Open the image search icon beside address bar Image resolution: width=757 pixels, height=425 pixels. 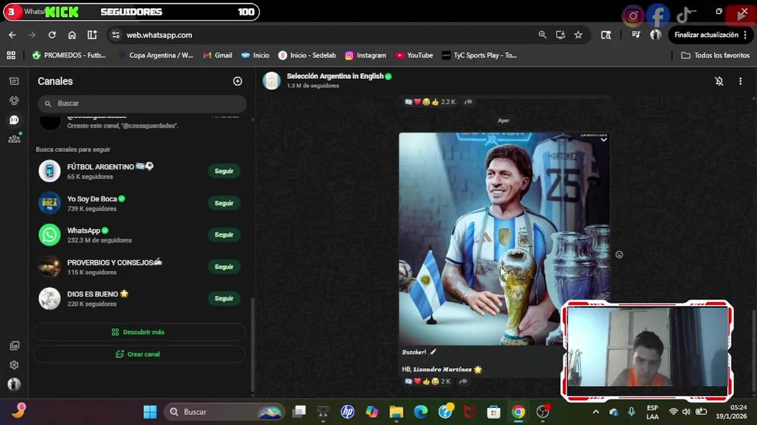(606, 35)
